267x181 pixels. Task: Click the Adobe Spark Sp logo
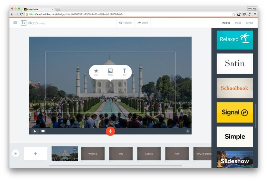point(23,23)
